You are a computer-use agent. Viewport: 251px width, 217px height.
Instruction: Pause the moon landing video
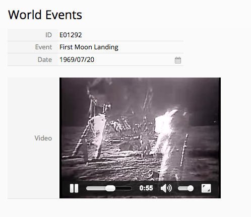74,188
